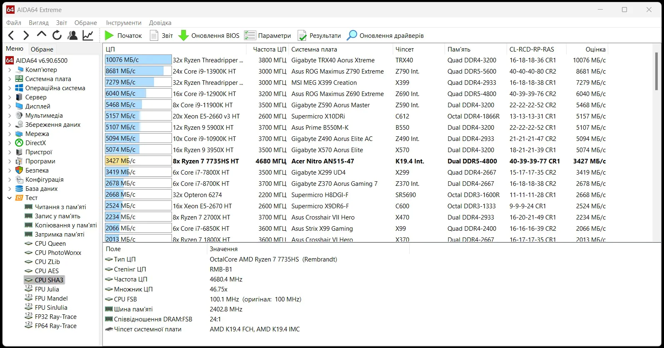Open FPU SinJulia benchmark
Image resolution: width=664 pixels, height=348 pixels.
pos(46,308)
